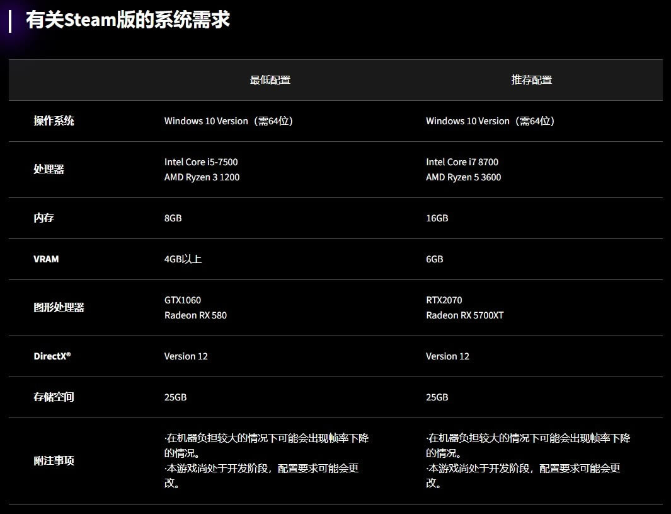Select the 推荐配置 column header
The width and height of the screenshot is (671, 514).
[x=532, y=80]
